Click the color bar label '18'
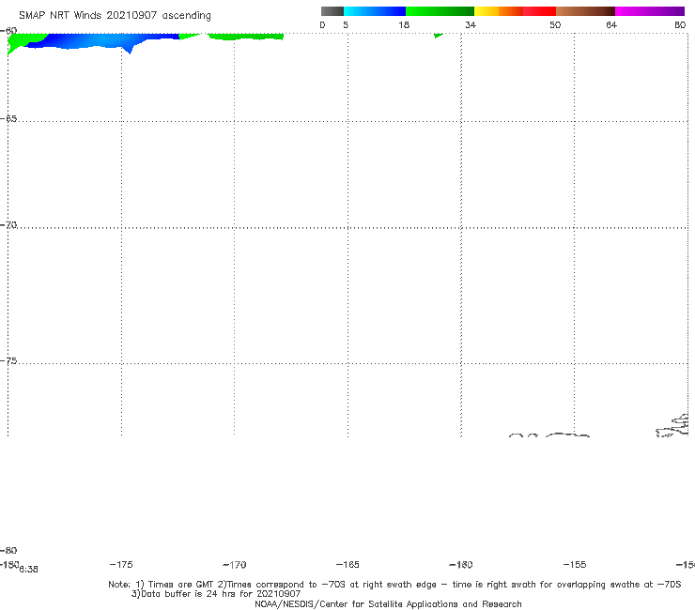The height and width of the screenshot is (610, 695). click(404, 25)
